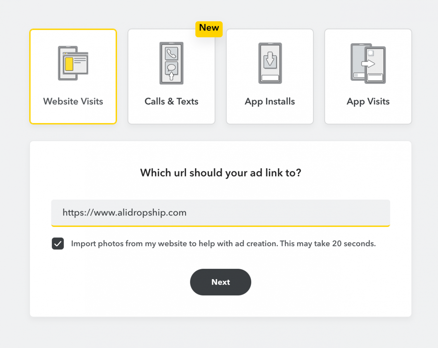The width and height of the screenshot is (438, 348).
Task: Click the Calls & Texts phone illustration
Action: coord(171,63)
